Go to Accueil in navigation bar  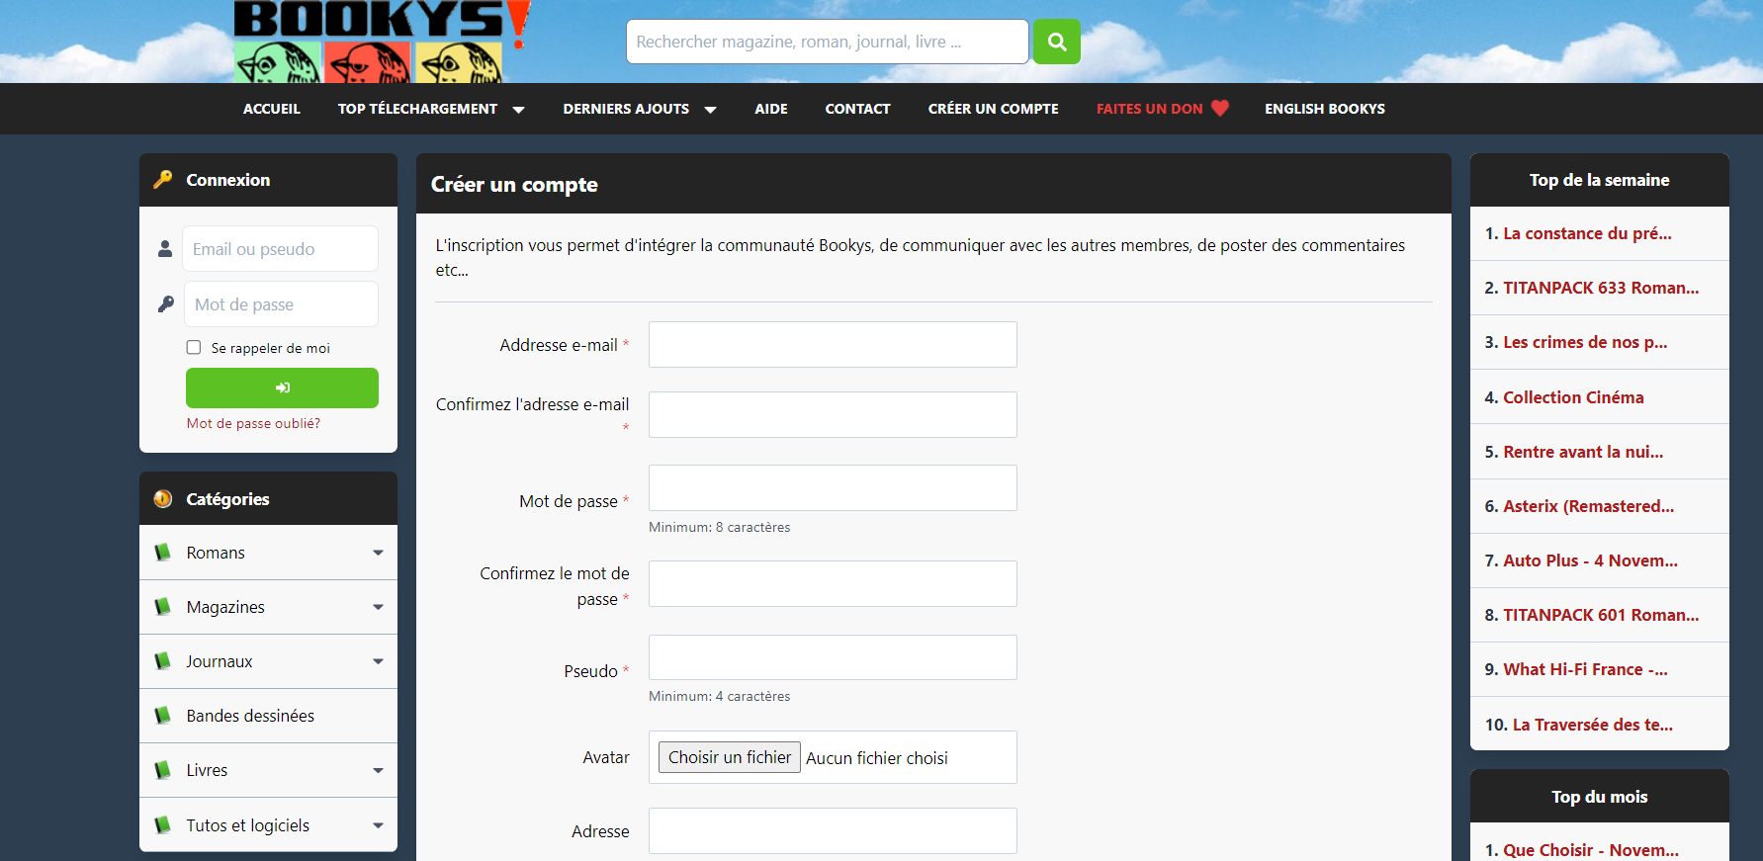[272, 109]
